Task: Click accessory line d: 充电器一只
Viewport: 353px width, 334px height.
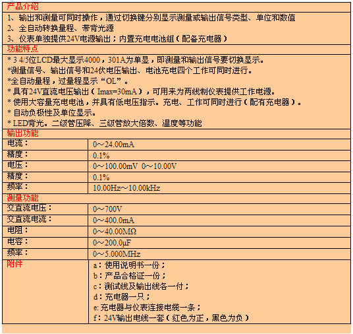Action: pos(122,297)
